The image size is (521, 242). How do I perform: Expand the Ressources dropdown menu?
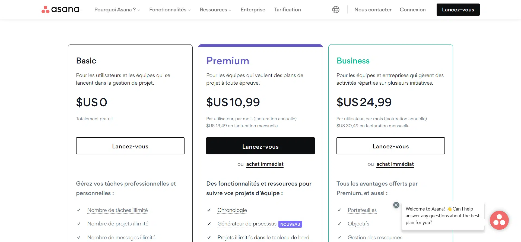pyautogui.click(x=215, y=10)
